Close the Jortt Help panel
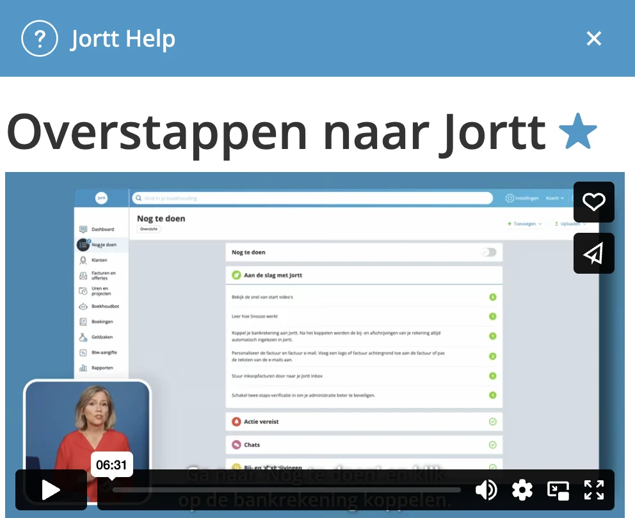 pyautogui.click(x=593, y=38)
